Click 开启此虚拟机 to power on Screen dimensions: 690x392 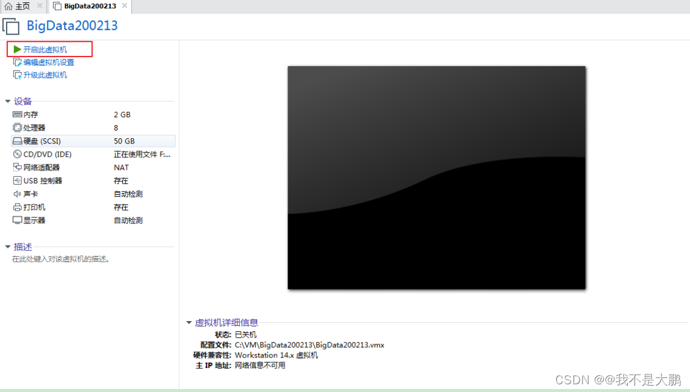[45, 49]
